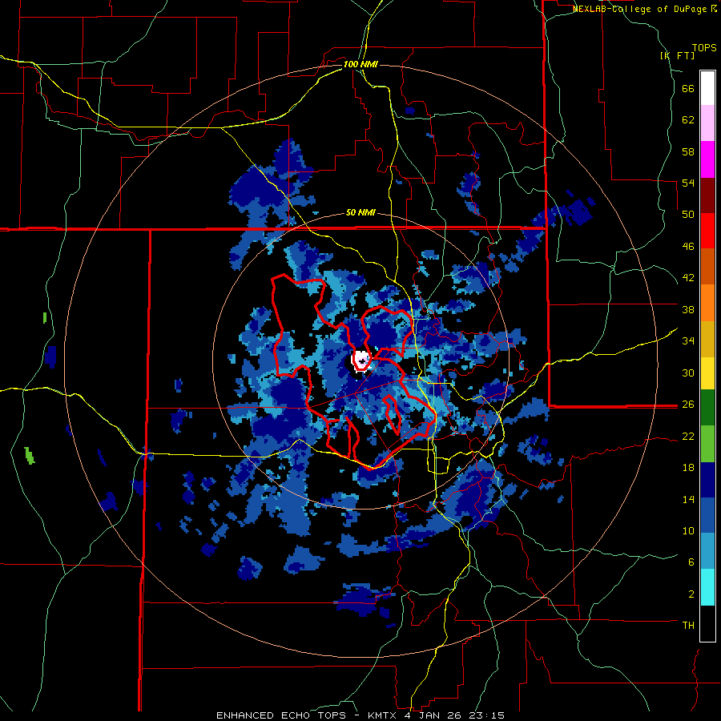The width and height of the screenshot is (721, 721).
Task: Click the legend value 58
Action: click(688, 151)
